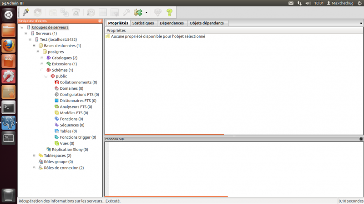364x204 pixels.
Task: Select the Tables (0) tree item
Action: pos(68,131)
